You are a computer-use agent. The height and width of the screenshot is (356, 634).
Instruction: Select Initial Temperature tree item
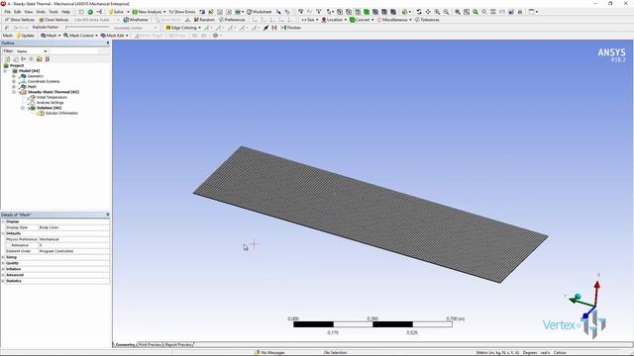pyautogui.click(x=52, y=97)
